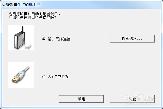Choose network by clicking the 网络连接 label
Viewport: 163px width, 109px height.
(63, 39)
